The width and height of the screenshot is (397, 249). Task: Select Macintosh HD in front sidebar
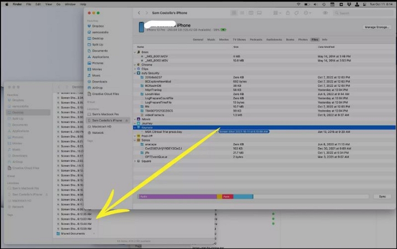[x=99, y=127]
